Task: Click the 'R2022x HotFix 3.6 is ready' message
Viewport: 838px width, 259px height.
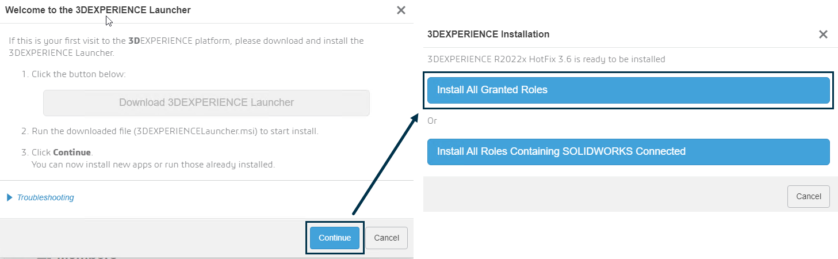Action: tap(546, 59)
